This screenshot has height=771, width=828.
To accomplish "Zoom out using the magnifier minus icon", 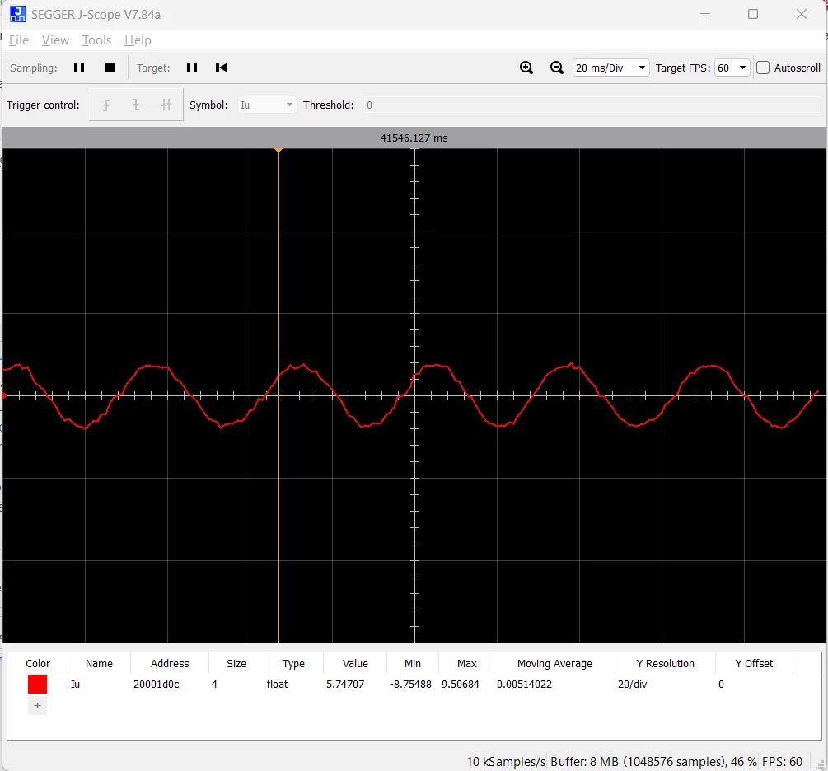I will click(x=557, y=68).
